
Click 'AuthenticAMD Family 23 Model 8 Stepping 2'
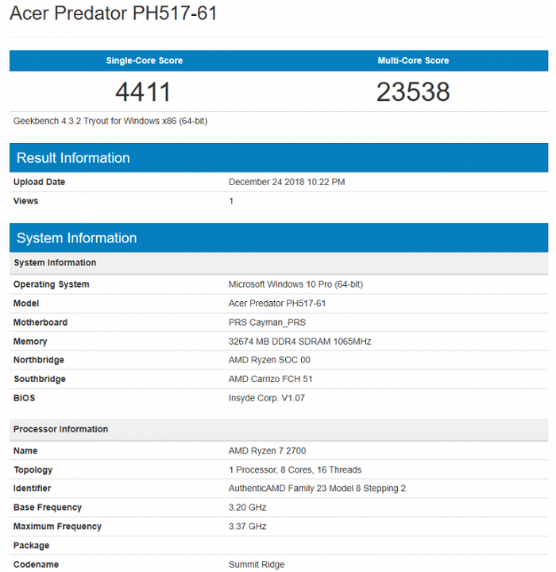[317, 489]
